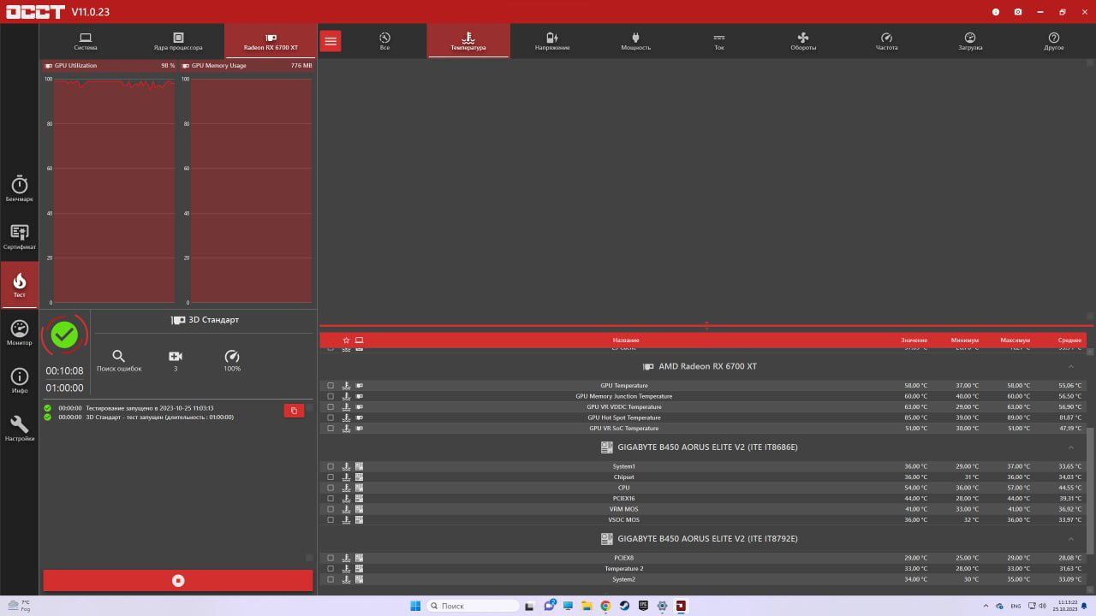The height and width of the screenshot is (616, 1096).
Task: Click the ENG language indicator
Action: click(x=1016, y=606)
